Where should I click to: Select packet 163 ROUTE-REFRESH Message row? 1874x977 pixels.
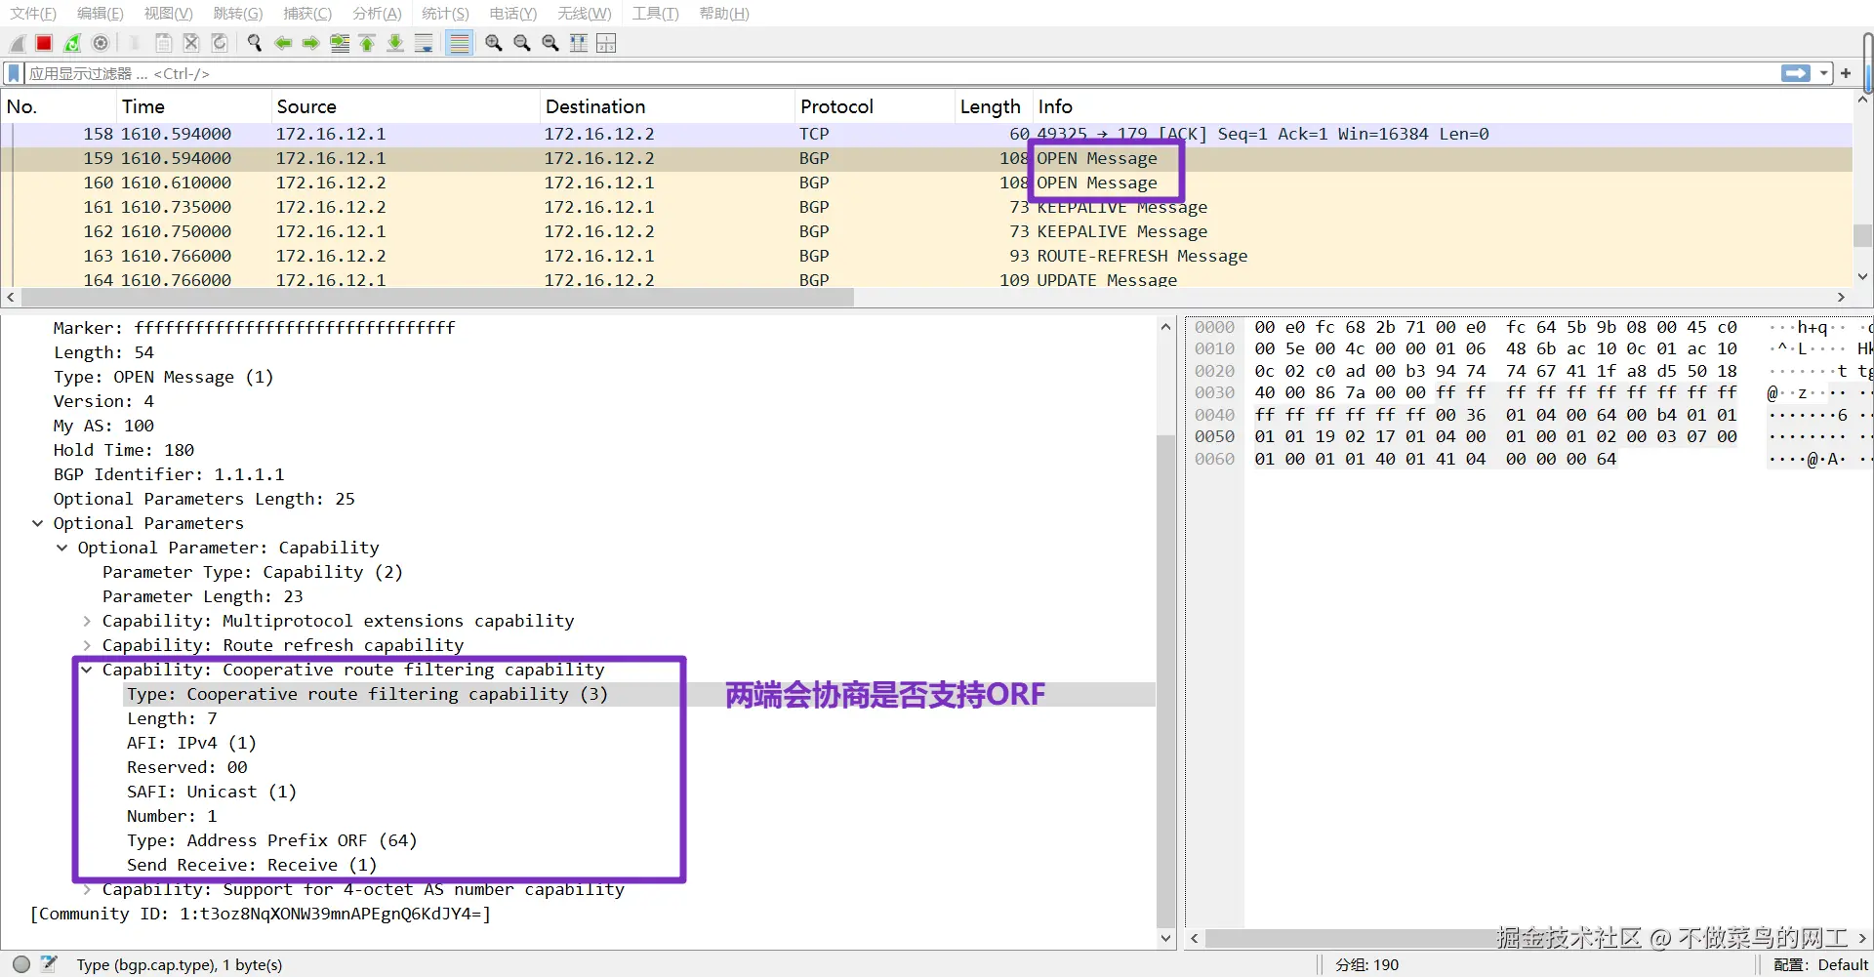coord(927,256)
